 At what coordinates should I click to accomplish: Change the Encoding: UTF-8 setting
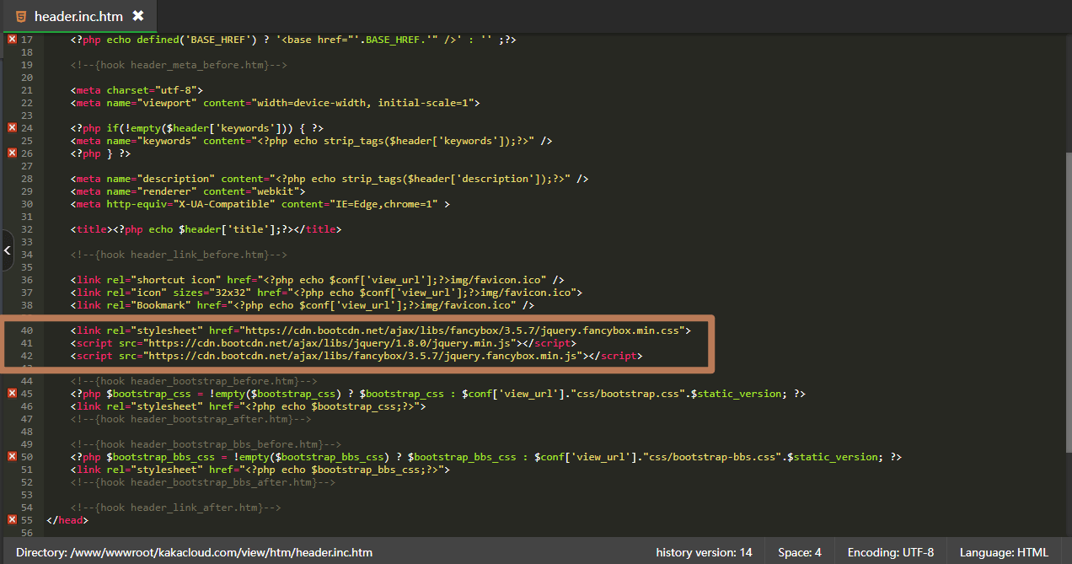point(891,552)
